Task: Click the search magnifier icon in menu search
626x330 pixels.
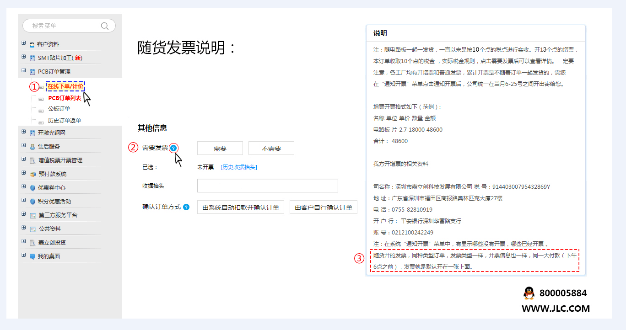Action: pos(105,26)
